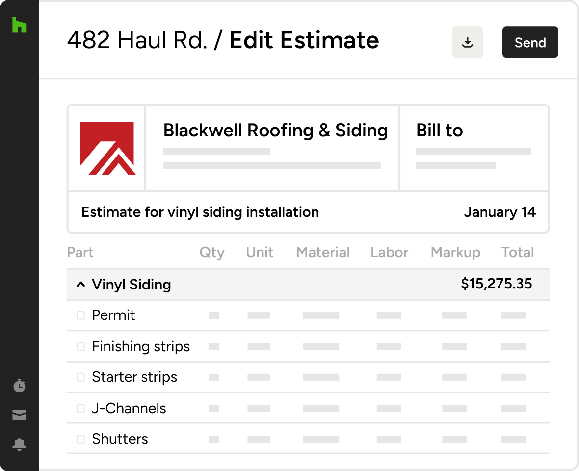This screenshot has height=471, width=579.
Task: Check the Finishing strips row
Action: 80,346
